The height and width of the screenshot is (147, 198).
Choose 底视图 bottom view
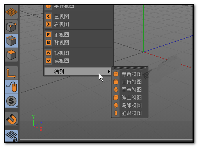click(78, 61)
